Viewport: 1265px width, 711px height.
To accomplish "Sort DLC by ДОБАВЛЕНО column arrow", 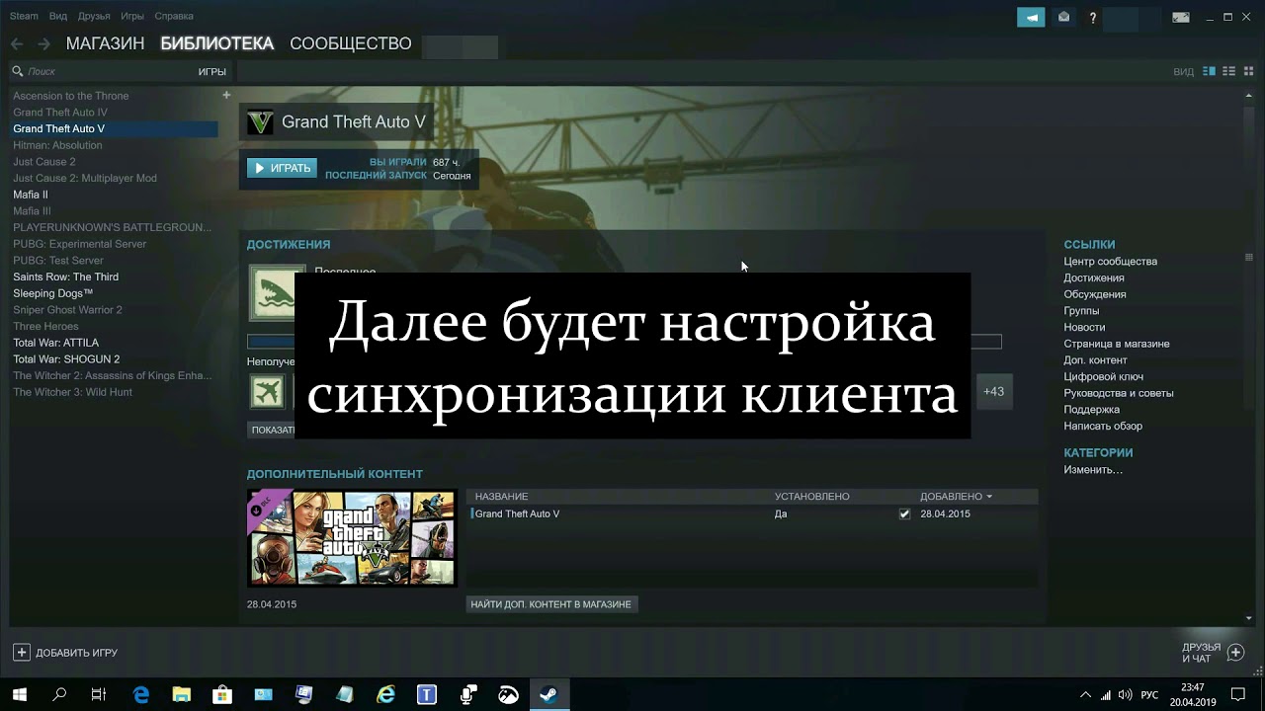I will [x=988, y=497].
